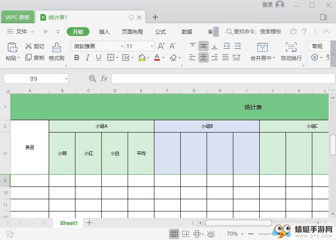Screen dimensions: 336x240
Task: Switch to the 插入 ribbon tab
Action: (104, 32)
